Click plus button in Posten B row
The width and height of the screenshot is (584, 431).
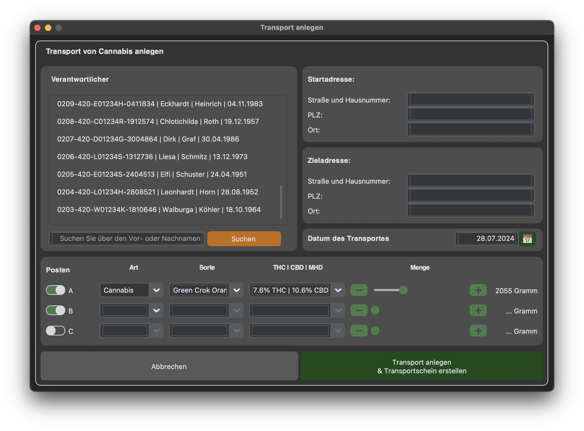[478, 311]
